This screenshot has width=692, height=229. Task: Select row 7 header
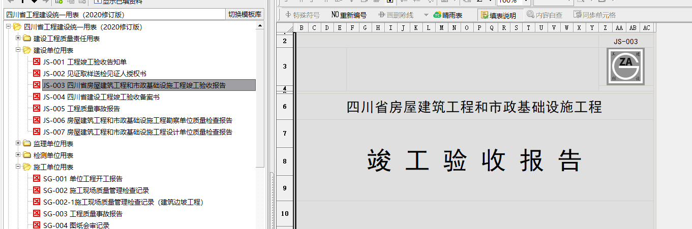pyautogui.click(x=285, y=134)
